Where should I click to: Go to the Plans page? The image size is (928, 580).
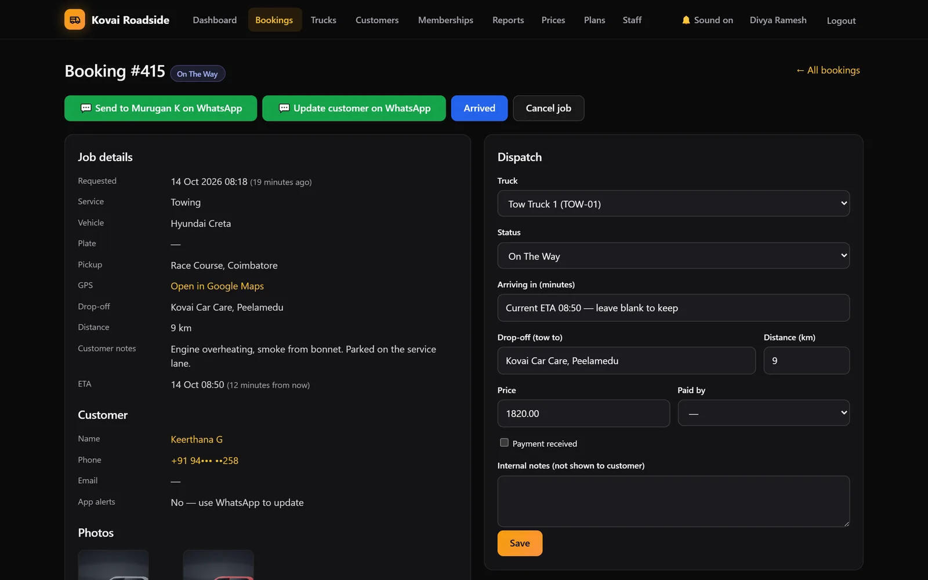594,20
